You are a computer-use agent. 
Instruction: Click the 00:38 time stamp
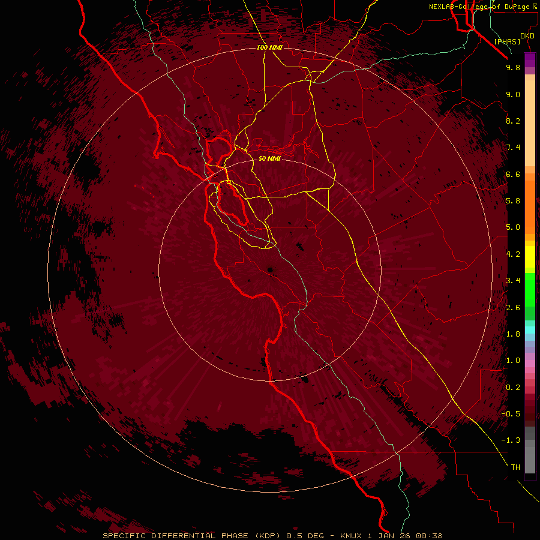pyautogui.click(x=429, y=536)
